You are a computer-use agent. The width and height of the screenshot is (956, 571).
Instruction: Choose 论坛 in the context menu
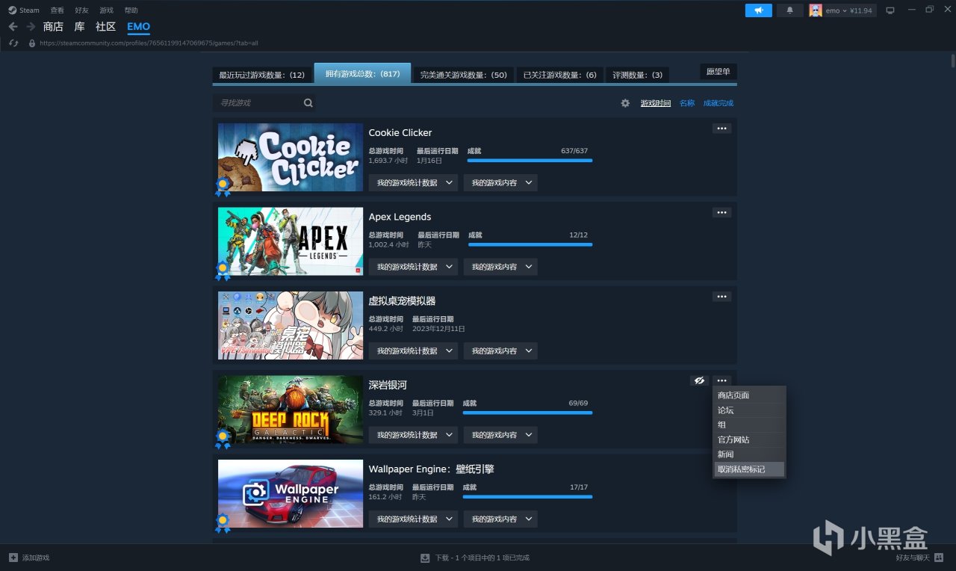(749, 410)
